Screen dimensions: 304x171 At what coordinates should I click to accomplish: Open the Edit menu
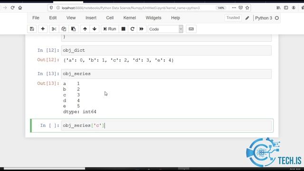click(x=53, y=18)
